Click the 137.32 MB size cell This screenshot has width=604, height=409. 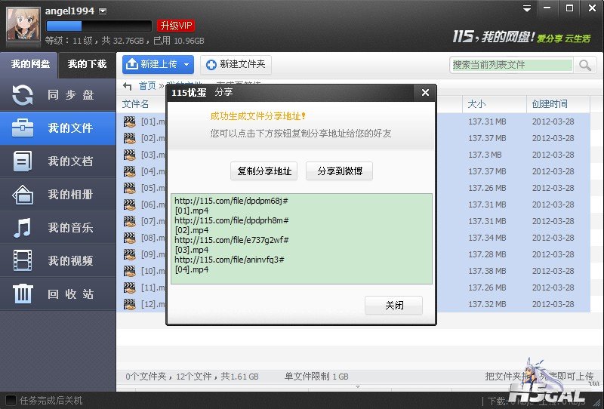tap(487, 304)
